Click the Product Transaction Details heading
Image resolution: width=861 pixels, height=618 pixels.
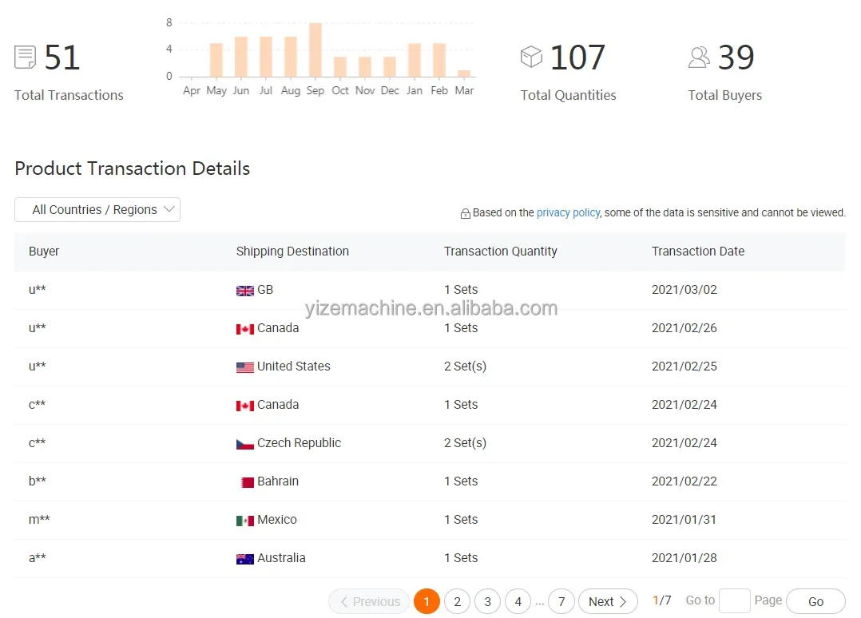click(133, 168)
